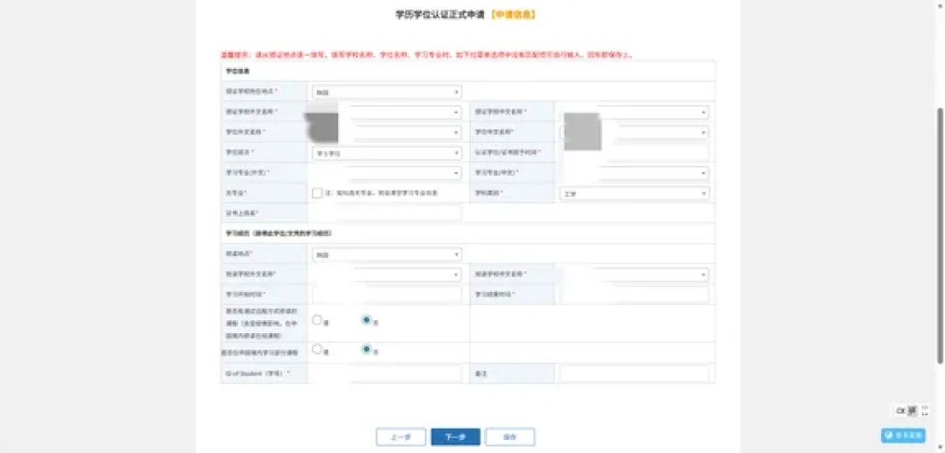Click the ID of Student input field
The height and width of the screenshot is (453, 945).
[387, 373]
